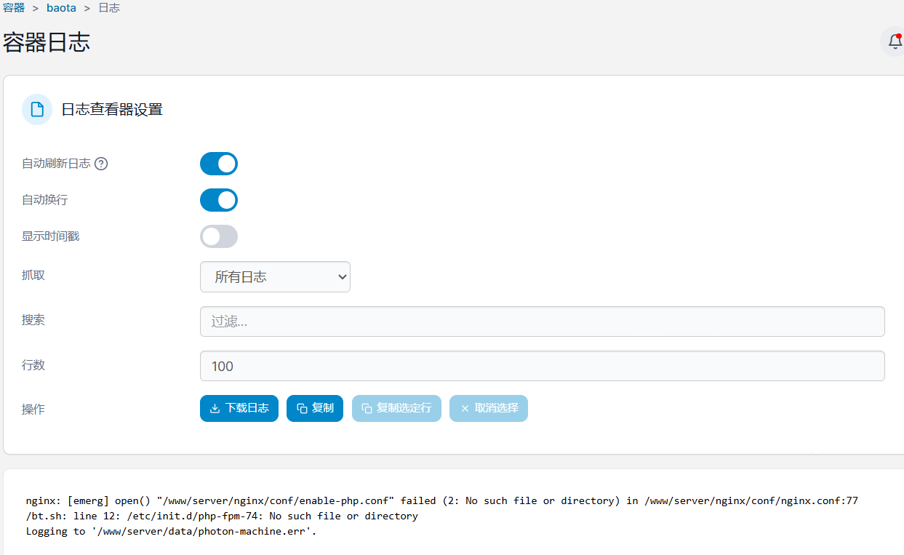Open the baota breadcrumb link
Image resolution: width=904 pixels, height=555 pixels.
point(61,8)
